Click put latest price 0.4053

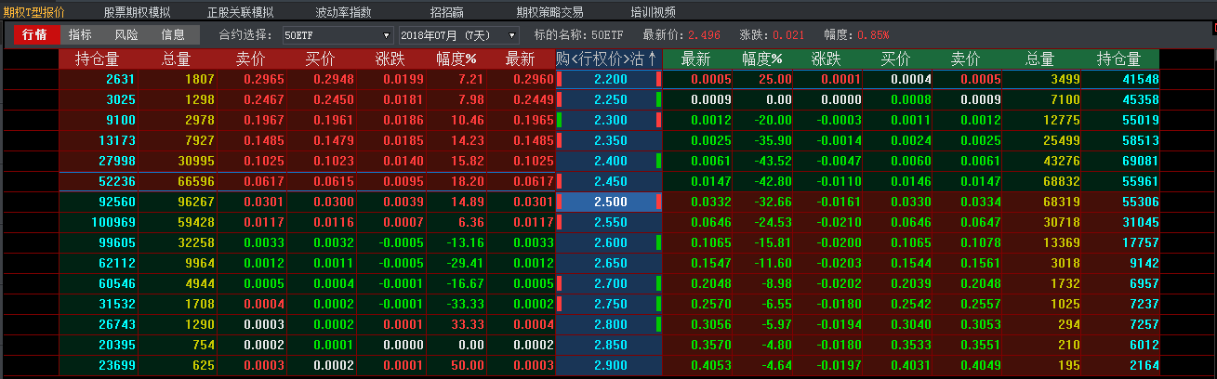(711, 365)
